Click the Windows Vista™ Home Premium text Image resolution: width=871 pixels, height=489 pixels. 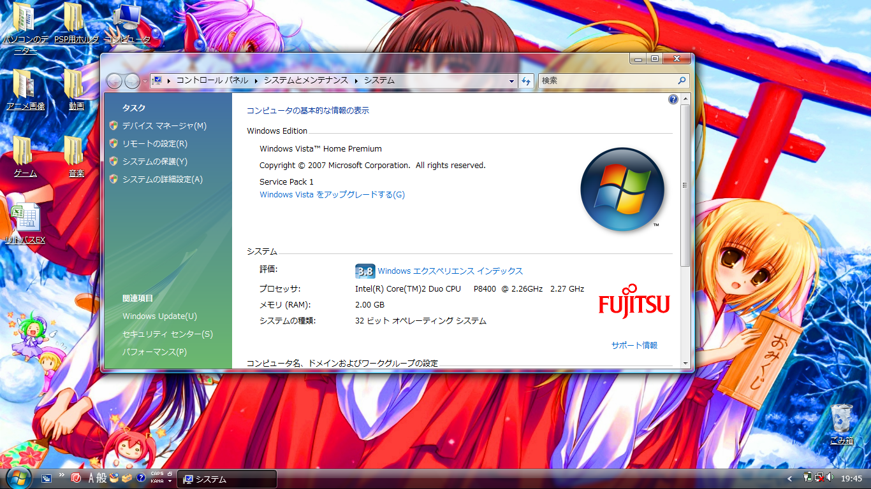(x=321, y=149)
